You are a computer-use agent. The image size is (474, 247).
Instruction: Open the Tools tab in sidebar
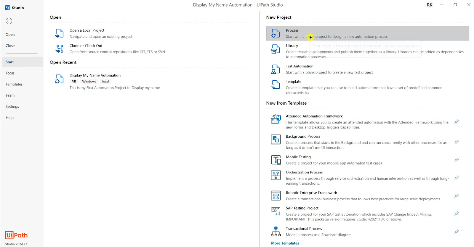click(x=10, y=73)
